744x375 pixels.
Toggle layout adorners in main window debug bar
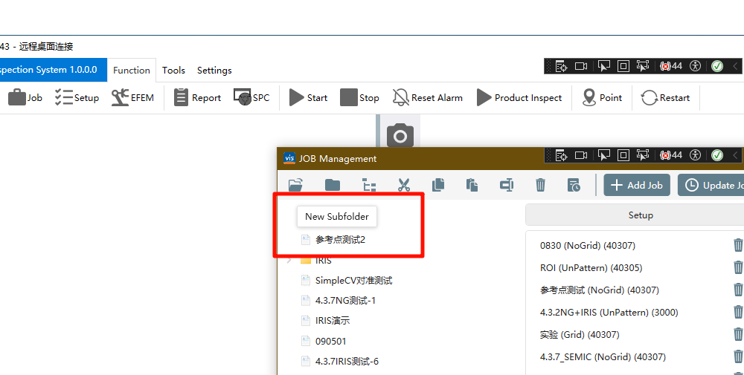[x=623, y=66]
